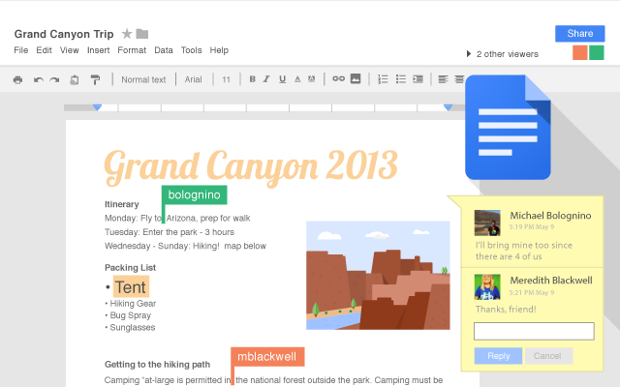Click the orange mblackwell cursor flag
620x387 pixels.
tap(267, 357)
